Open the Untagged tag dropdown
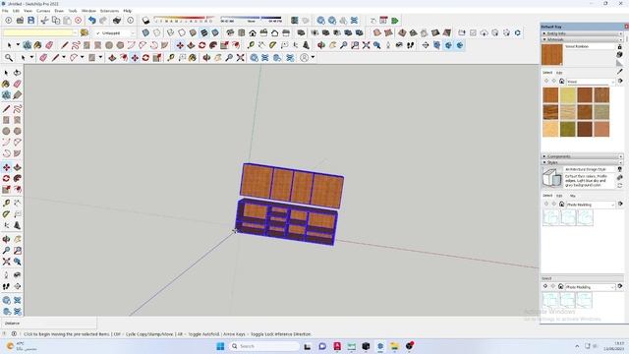The height and width of the screenshot is (354, 629). pos(115,32)
